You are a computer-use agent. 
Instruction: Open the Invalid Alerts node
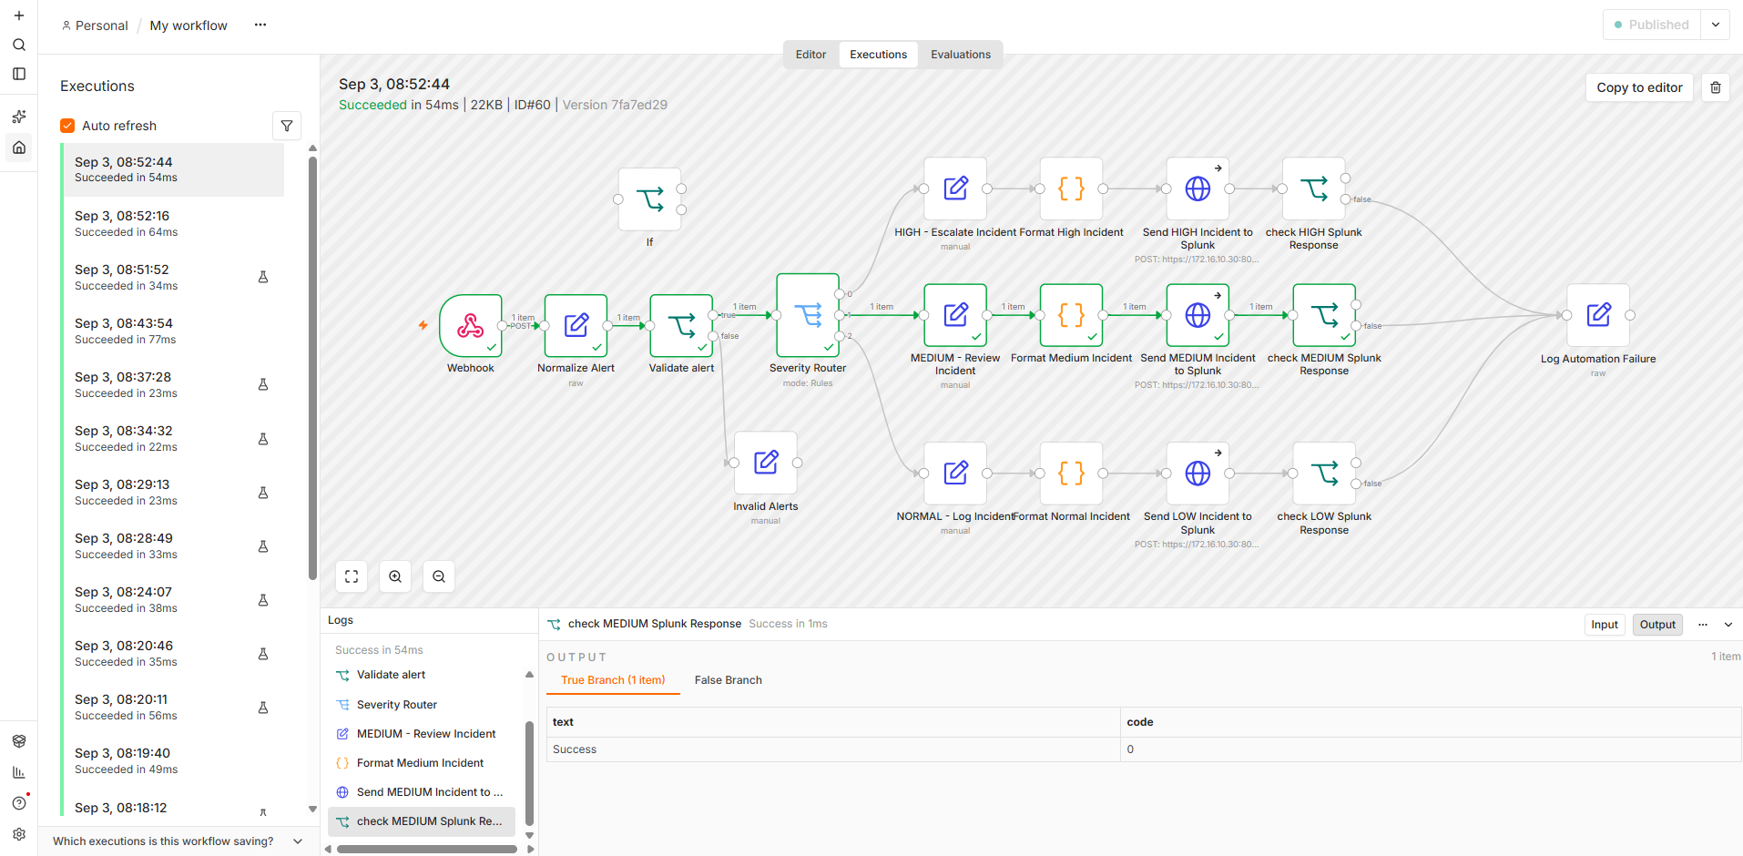coord(766,463)
